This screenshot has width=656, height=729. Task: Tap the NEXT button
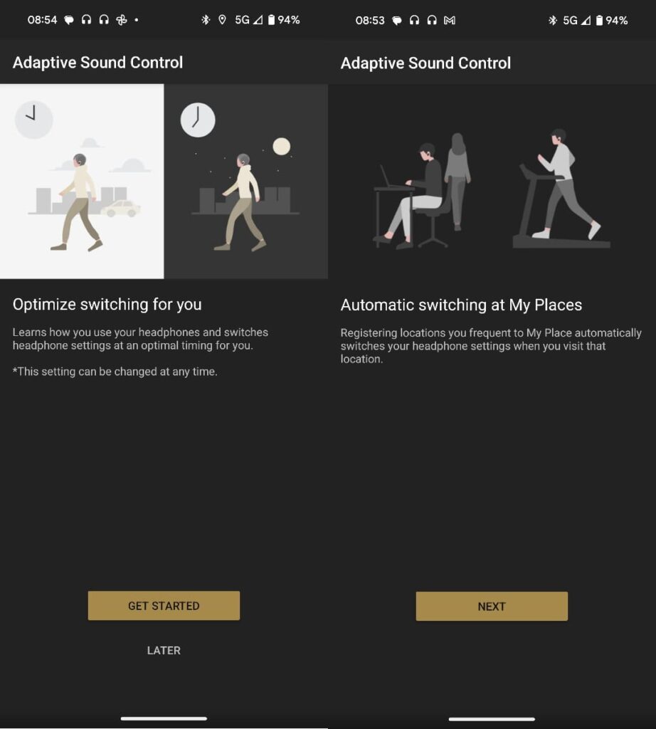[x=492, y=606]
